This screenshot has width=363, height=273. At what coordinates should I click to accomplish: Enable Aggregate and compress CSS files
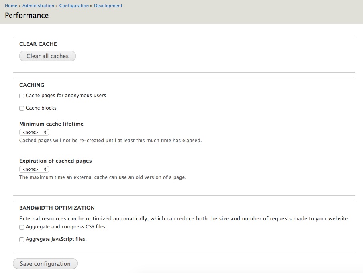click(x=22, y=227)
